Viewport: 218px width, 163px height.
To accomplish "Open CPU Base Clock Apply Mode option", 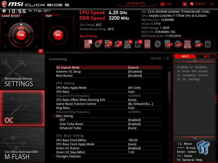I will tap(109, 144).
